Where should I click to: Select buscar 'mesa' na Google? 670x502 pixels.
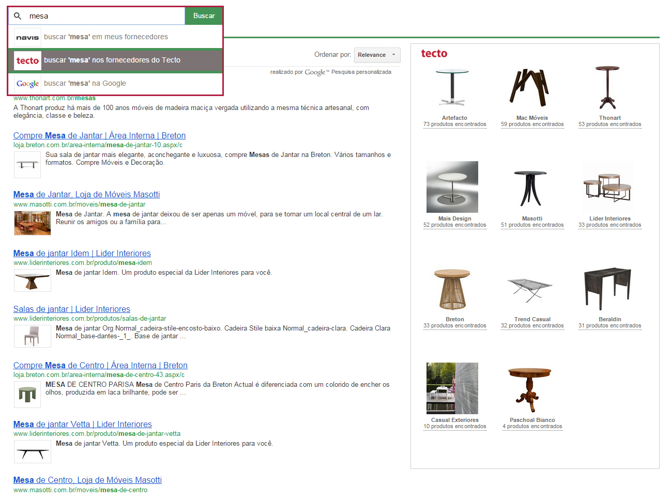click(x=115, y=84)
